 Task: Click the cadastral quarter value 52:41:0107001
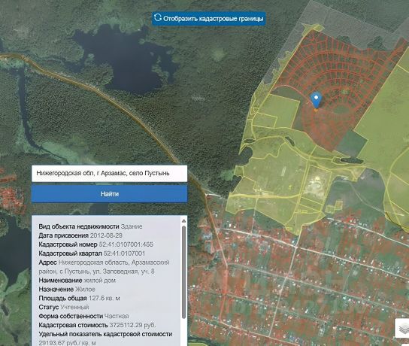124,253
